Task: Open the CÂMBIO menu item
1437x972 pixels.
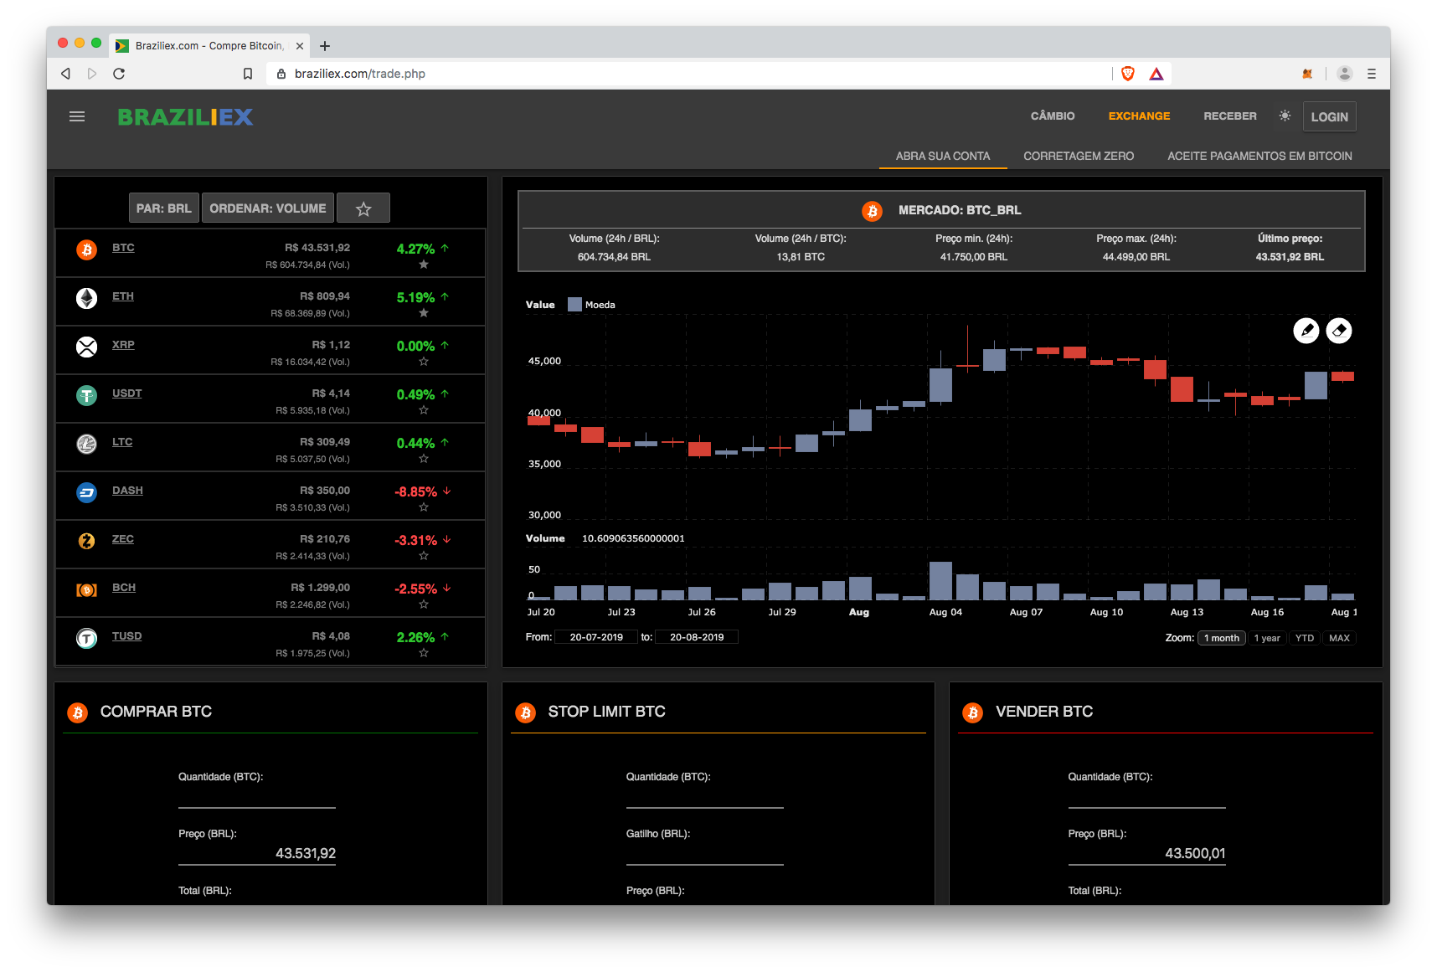Action: pos(1053,116)
